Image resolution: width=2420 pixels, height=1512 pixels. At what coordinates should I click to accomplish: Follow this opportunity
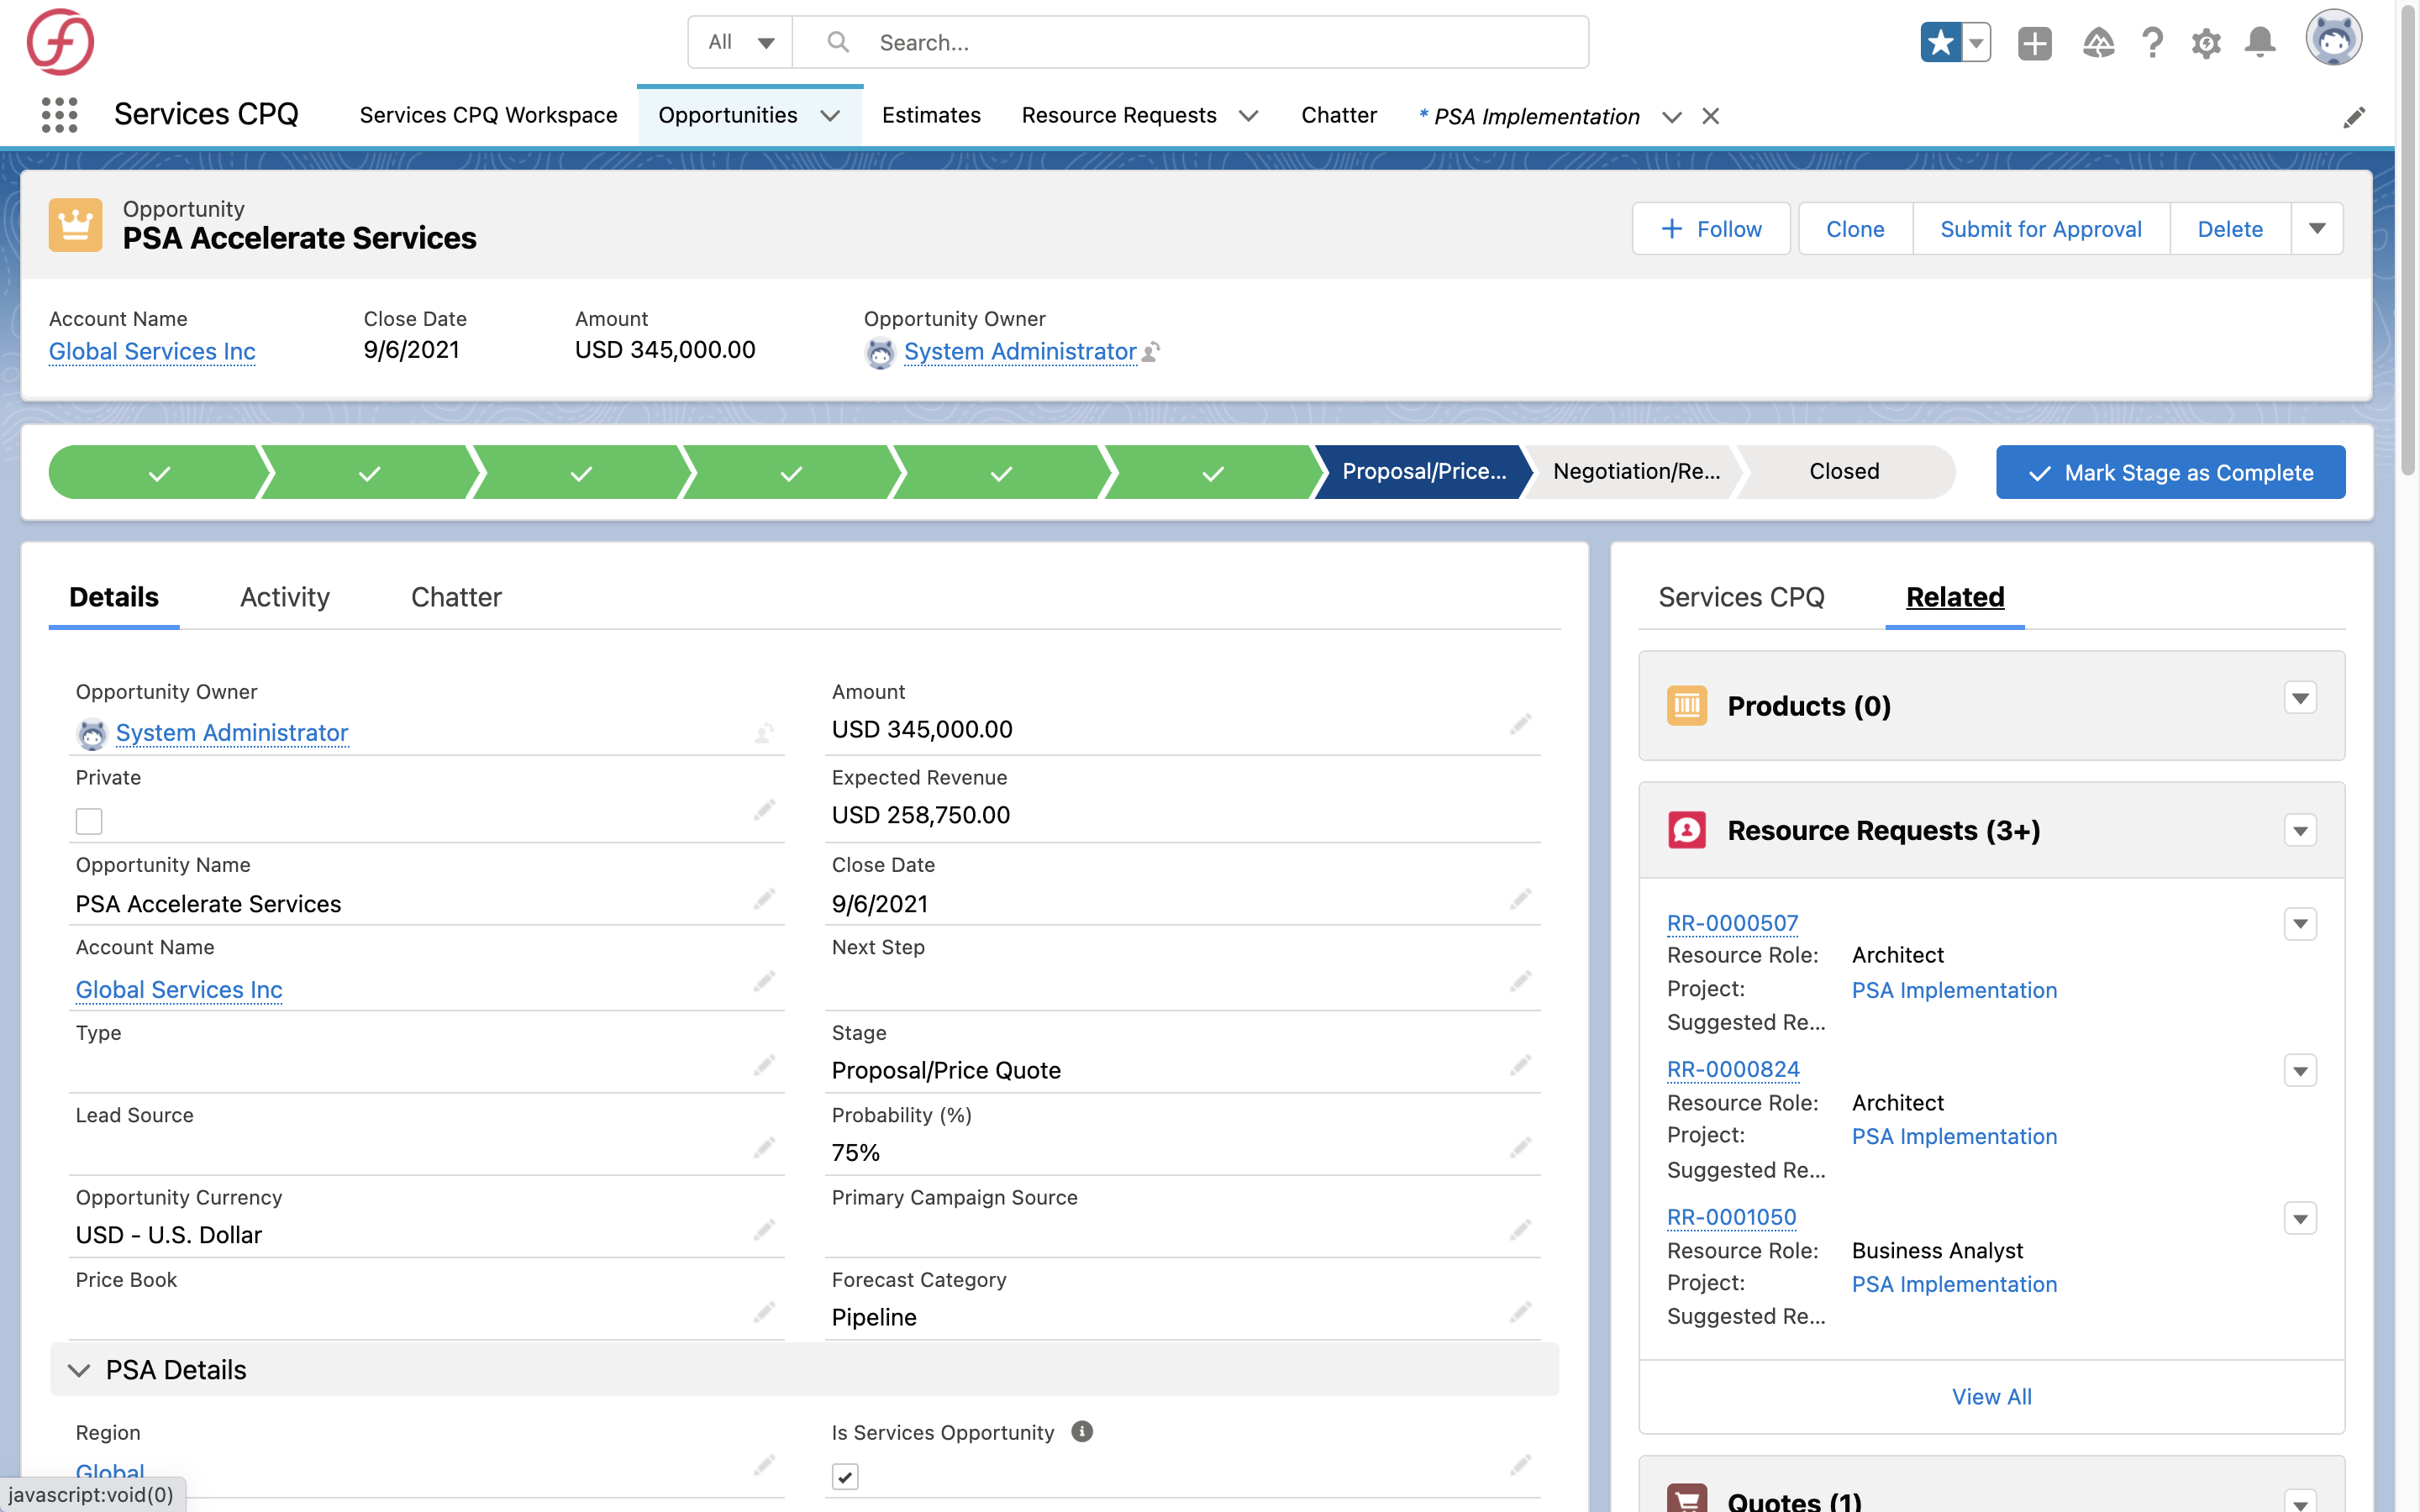click(x=1711, y=228)
